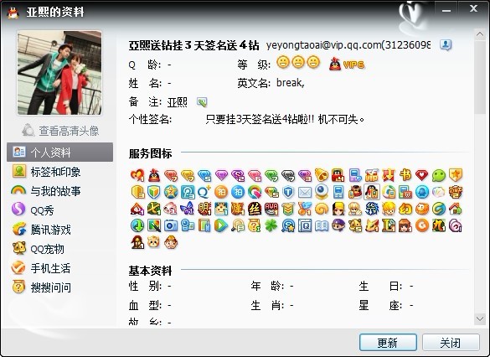Click the dark knight helmet icon
The height and width of the screenshot is (357, 490).
(x=137, y=242)
